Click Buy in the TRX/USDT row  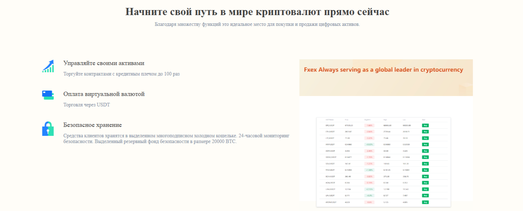[425, 170]
